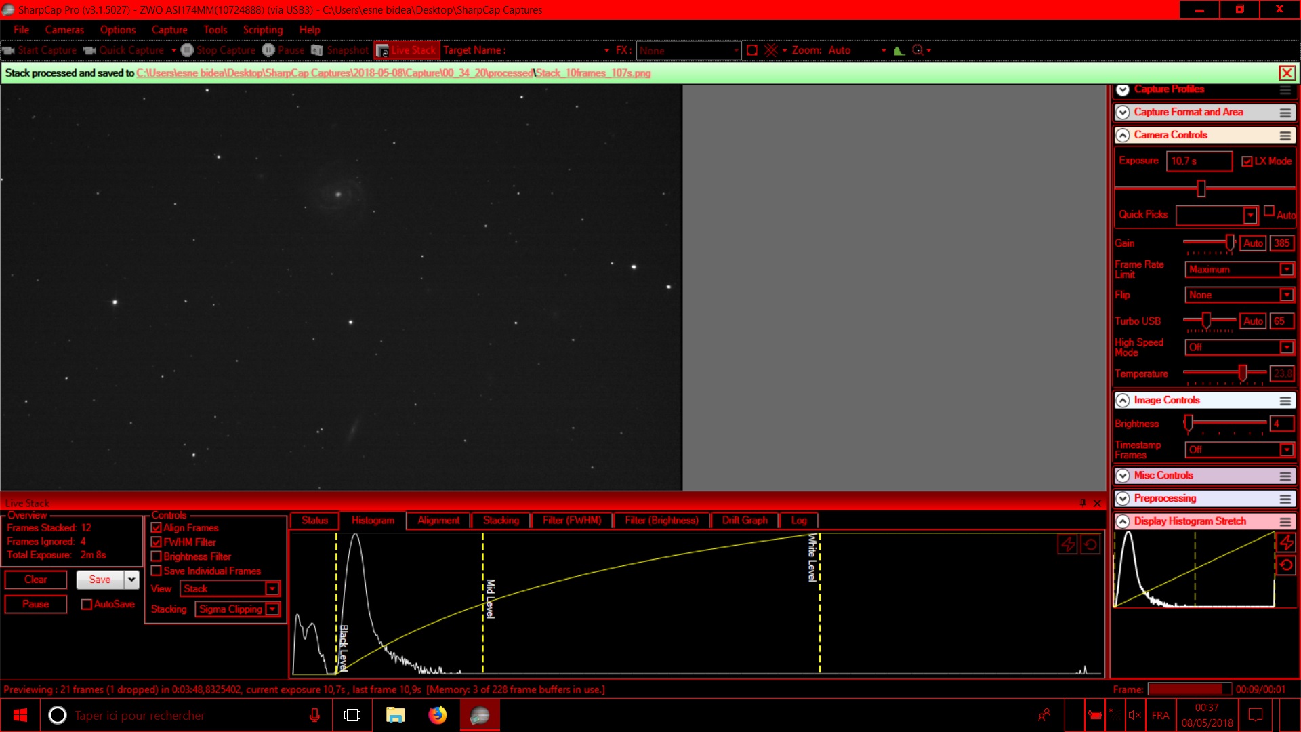Click auto-stretch lightning icon in Live Stack histogram
This screenshot has width=1301, height=732.
1067,544
